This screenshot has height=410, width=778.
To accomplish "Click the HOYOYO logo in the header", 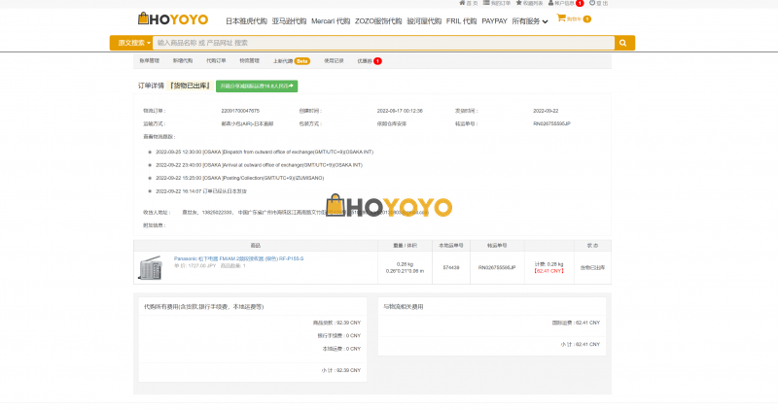I will [x=173, y=19].
